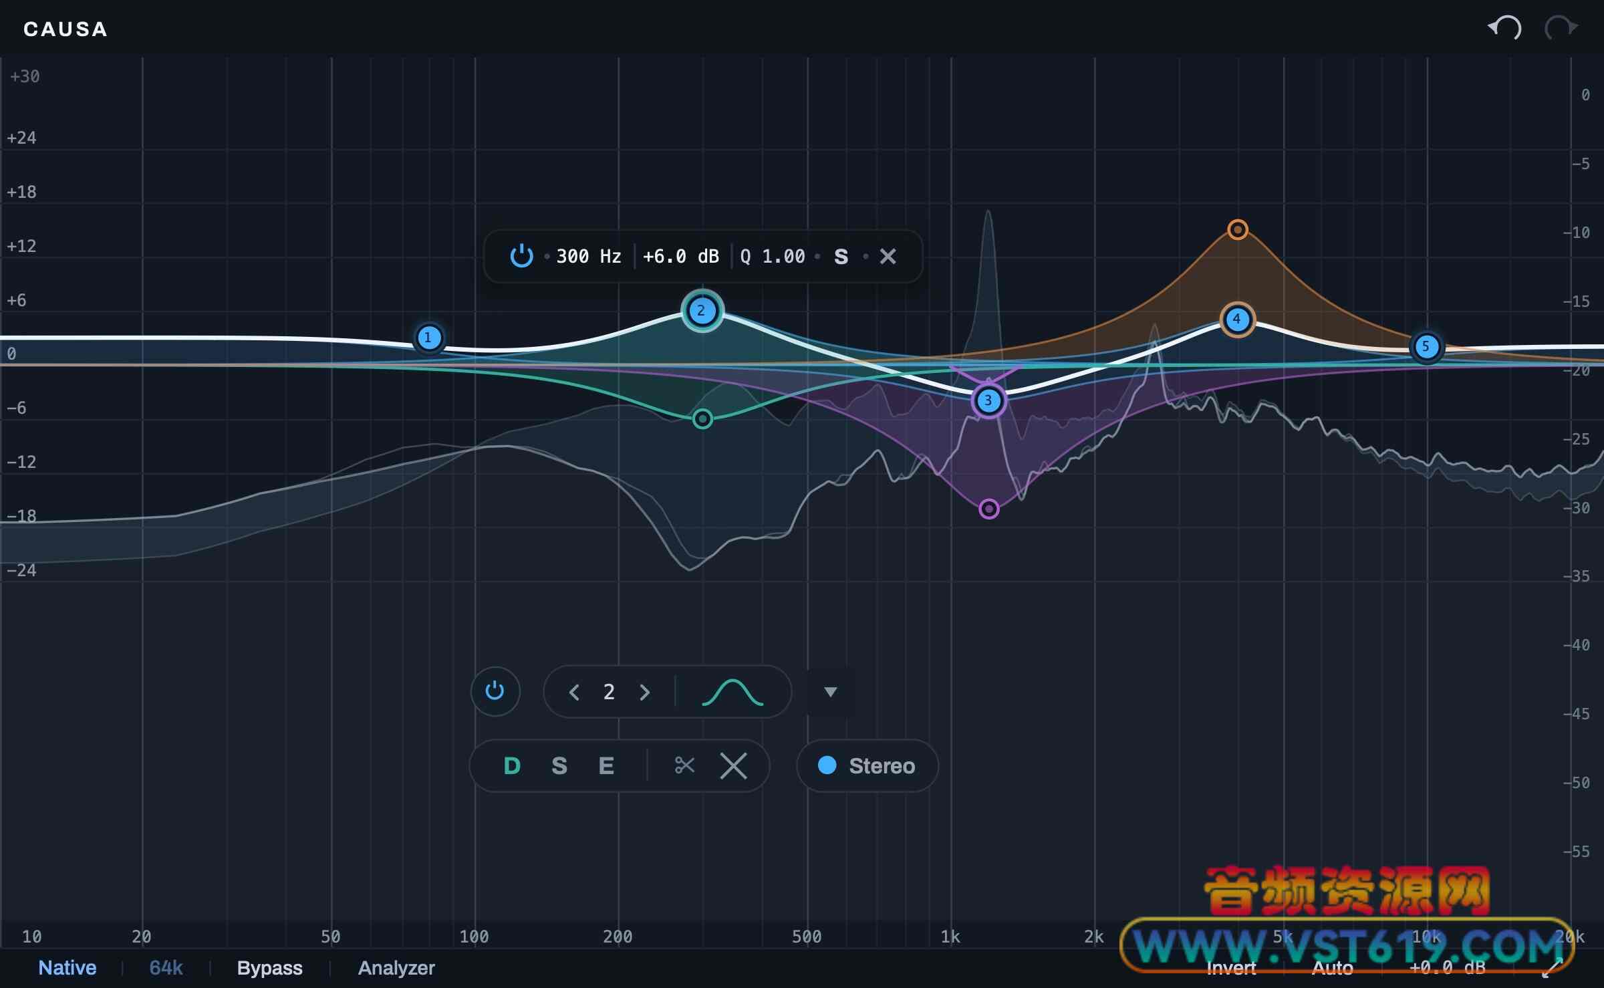
Task: Click the +0.0 dB output gain value
Action: pyautogui.click(x=1447, y=968)
